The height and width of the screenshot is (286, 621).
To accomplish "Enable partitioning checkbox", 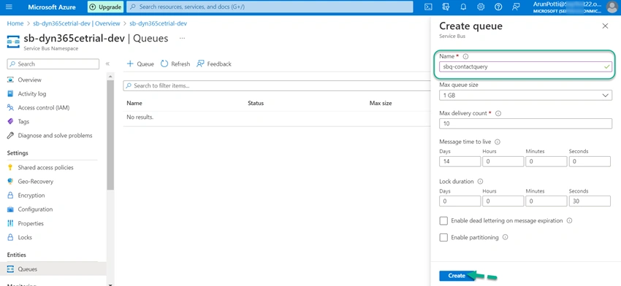I will [x=443, y=237].
